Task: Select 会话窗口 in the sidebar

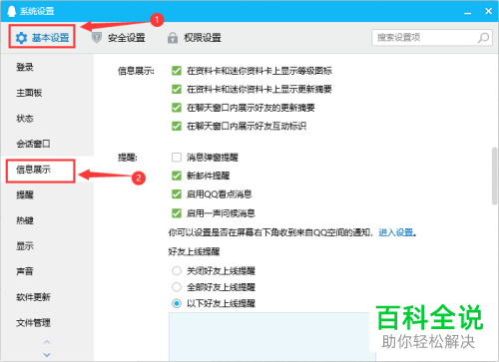Action: point(33,144)
